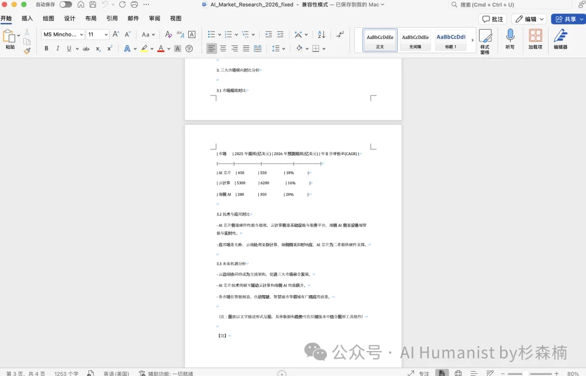Toggle Italic formatting

click(58, 48)
